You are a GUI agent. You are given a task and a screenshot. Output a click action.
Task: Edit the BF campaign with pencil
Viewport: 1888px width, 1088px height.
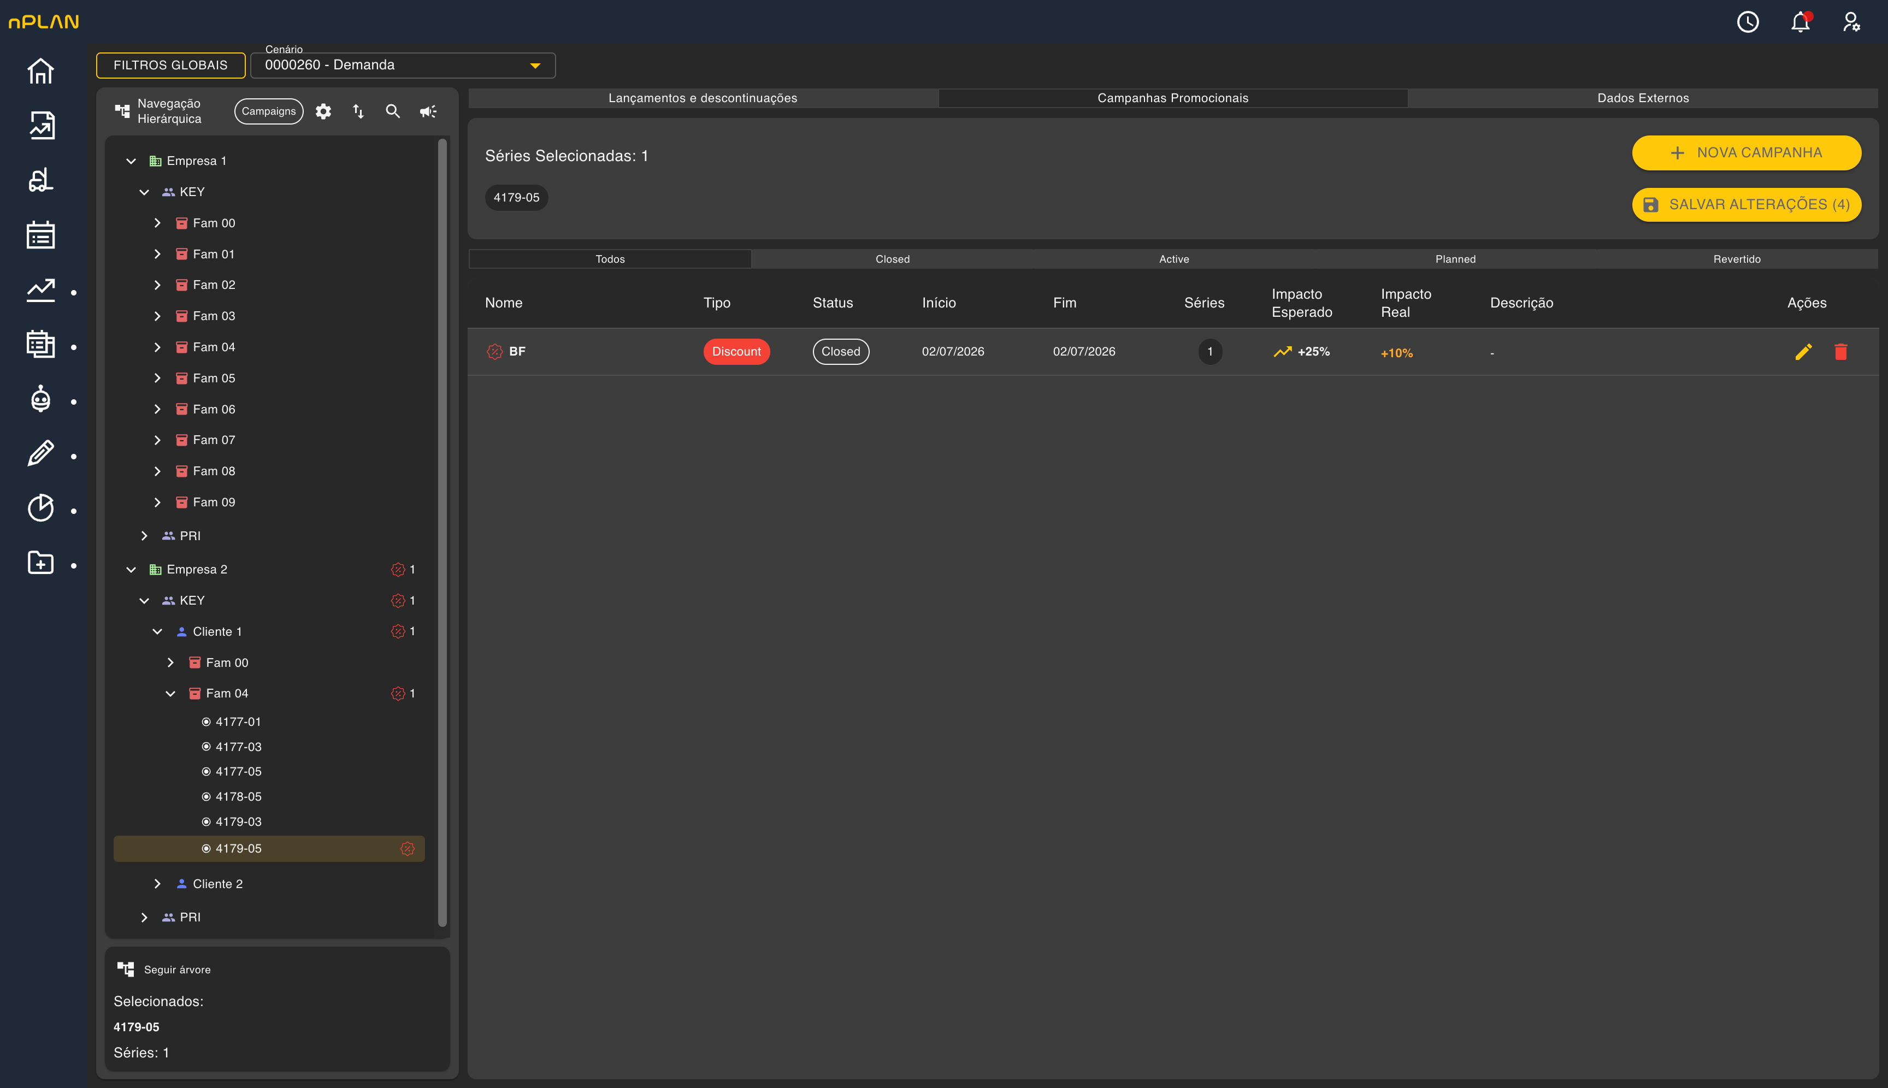(1803, 351)
